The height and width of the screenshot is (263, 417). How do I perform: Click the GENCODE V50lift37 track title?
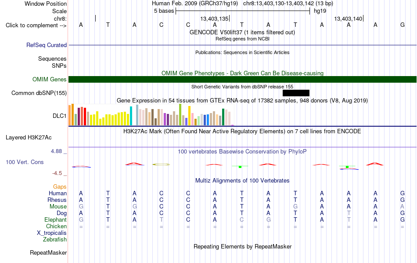pyautogui.click(x=242, y=32)
